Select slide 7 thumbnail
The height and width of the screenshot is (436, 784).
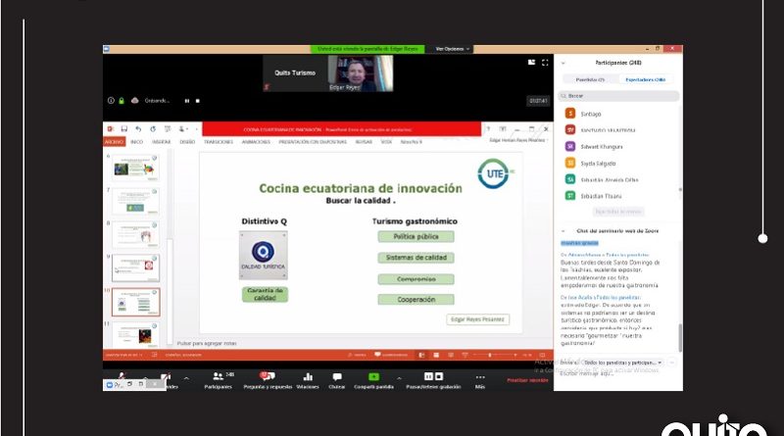tap(135, 201)
